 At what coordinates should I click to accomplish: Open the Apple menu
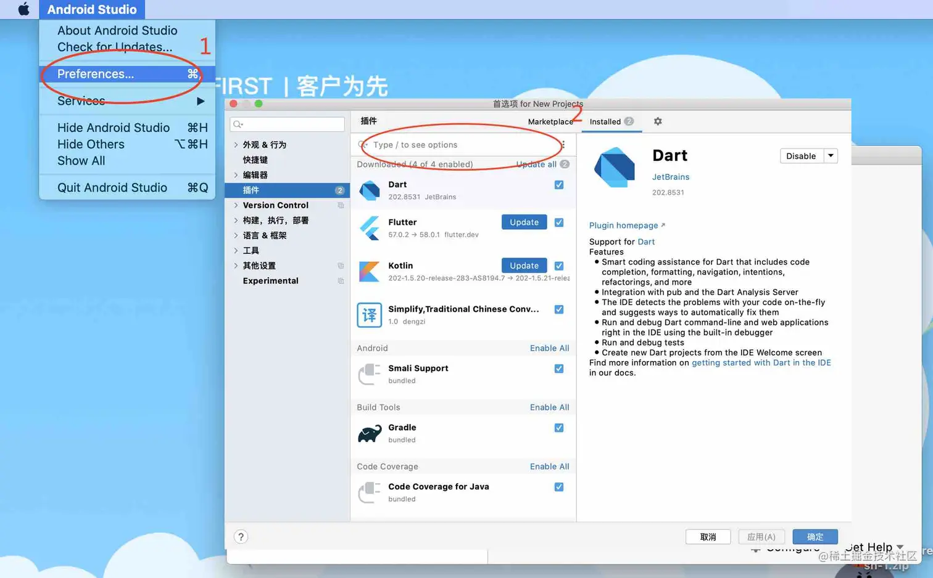23,9
